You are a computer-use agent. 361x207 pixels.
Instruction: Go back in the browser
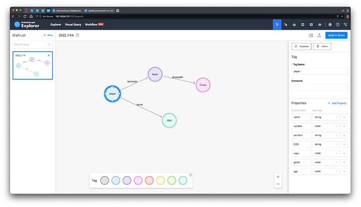(x=13, y=16)
